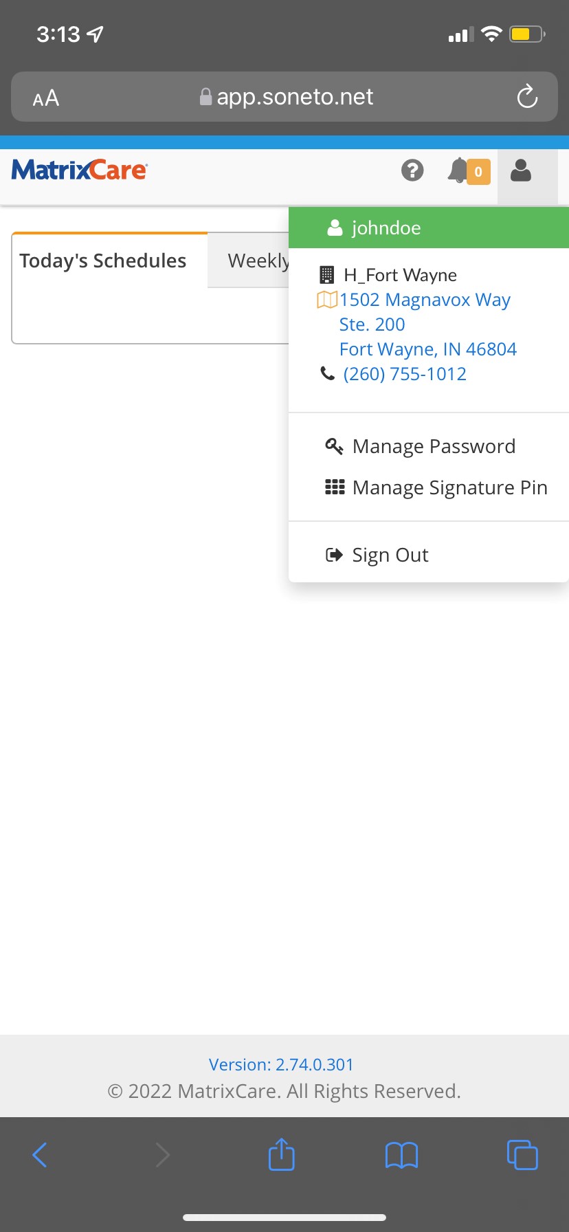Tap the MatrixCare logo

click(x=80, y=170)
